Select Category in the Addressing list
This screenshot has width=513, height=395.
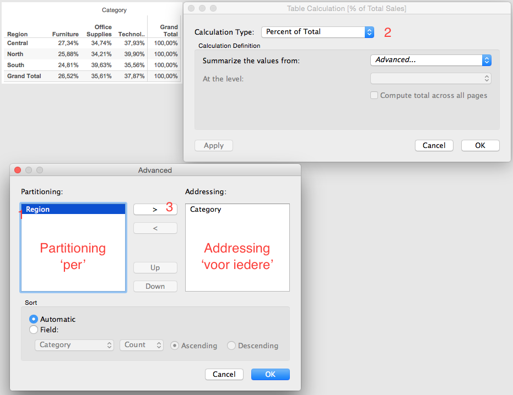pos(206,209)
